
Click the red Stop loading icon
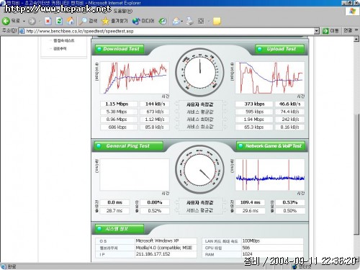click(x=48, y=21)
